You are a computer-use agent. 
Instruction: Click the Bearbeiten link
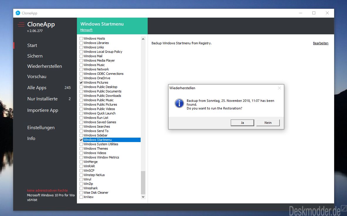(321, 43)
